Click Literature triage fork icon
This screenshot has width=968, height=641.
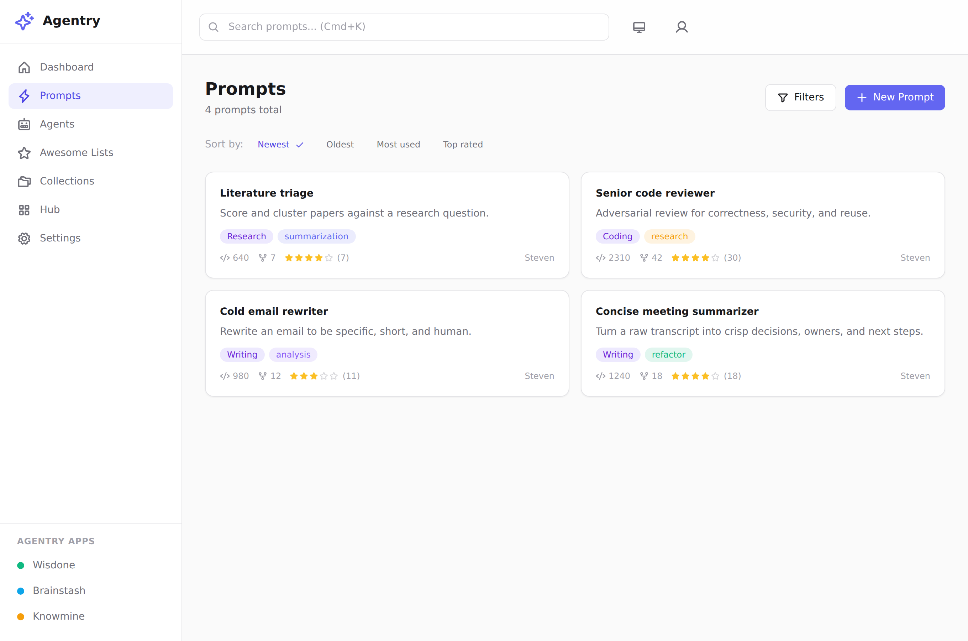[263, 257]
